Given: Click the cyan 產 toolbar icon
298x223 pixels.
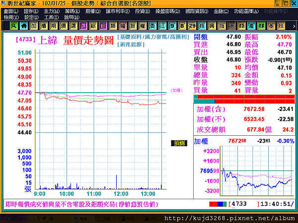Looking at the screenshot, I should [x=251, y=26].
